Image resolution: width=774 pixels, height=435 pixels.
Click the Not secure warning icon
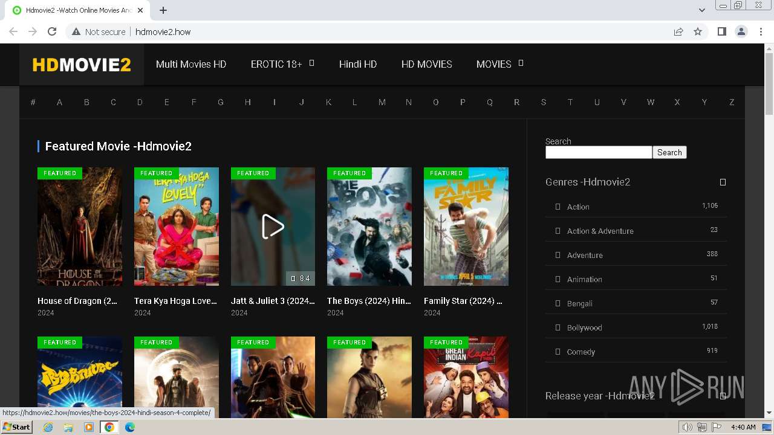(x=76, y=31)
